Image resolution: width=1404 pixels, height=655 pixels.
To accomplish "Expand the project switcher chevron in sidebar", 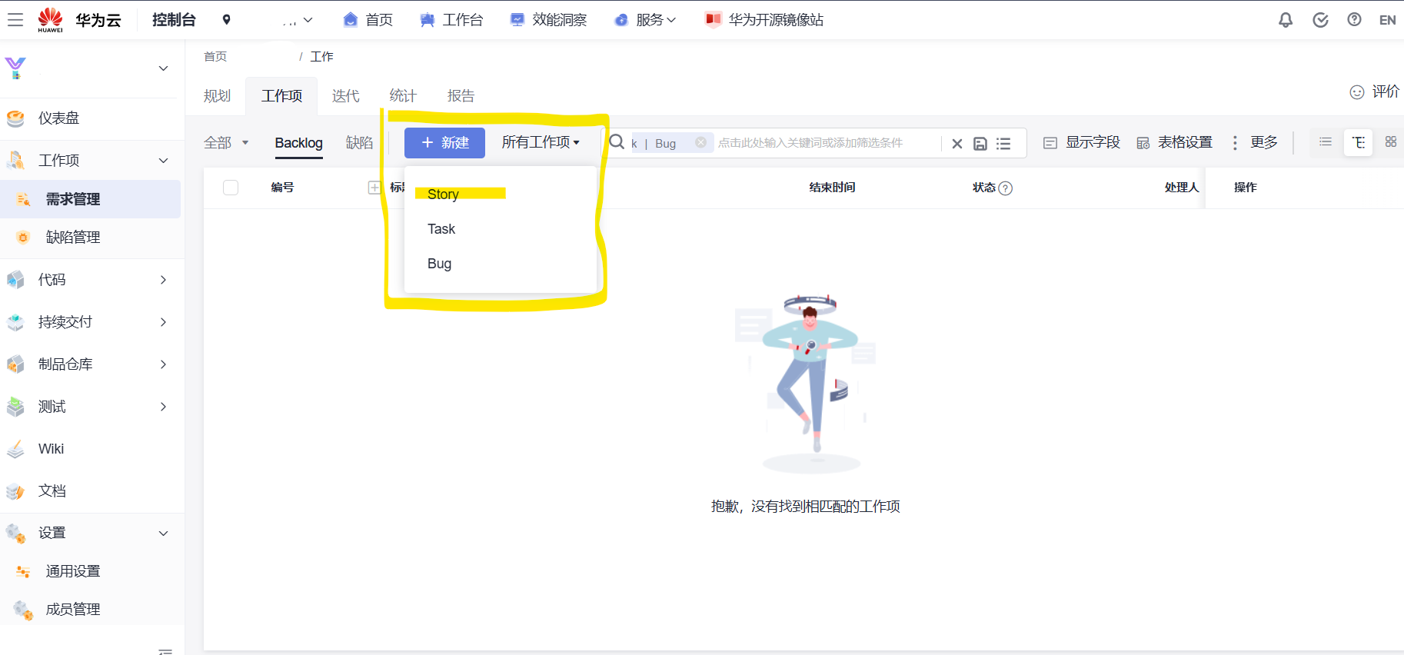I will tap(163, 68).
